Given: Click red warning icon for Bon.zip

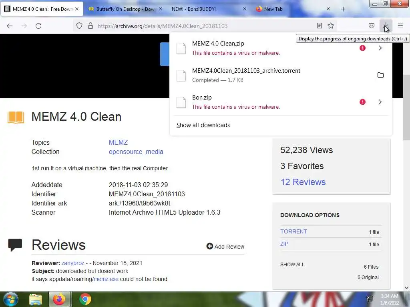Looking at the screenshot, I should [362, 102].
